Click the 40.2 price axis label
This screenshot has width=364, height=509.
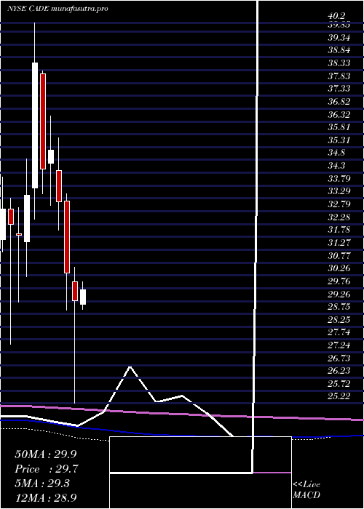click(x=337, y=16)
